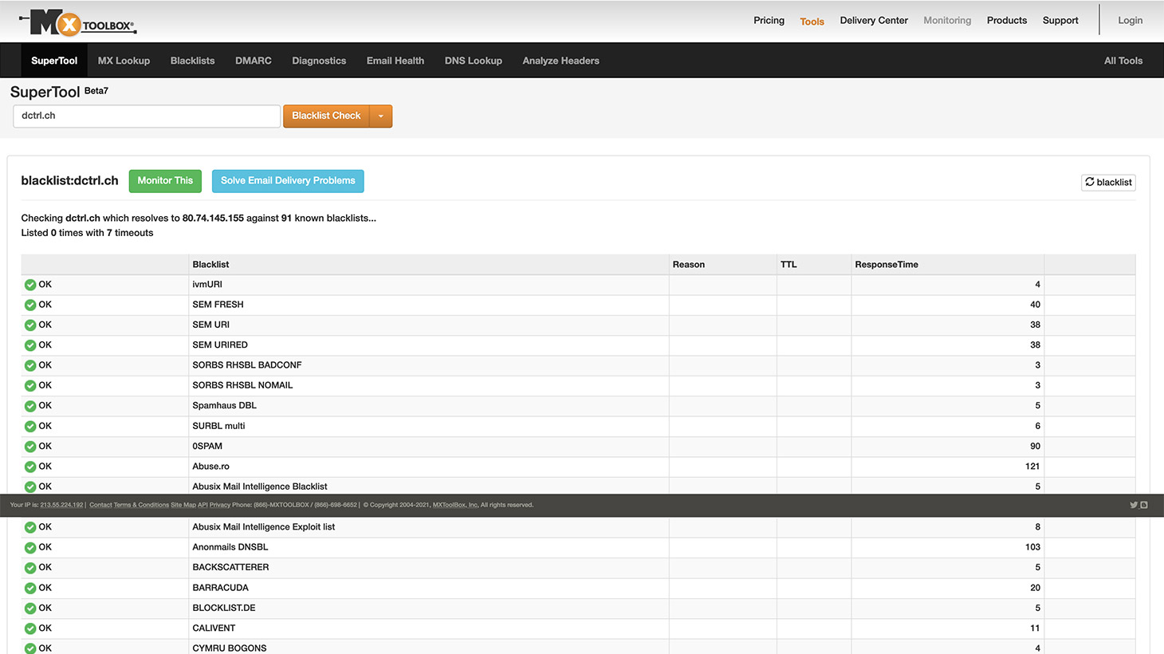Click the CYMRU BOGONS blacklist name

click(230, 648)
